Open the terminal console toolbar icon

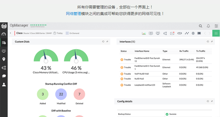[x=199, y=33]
